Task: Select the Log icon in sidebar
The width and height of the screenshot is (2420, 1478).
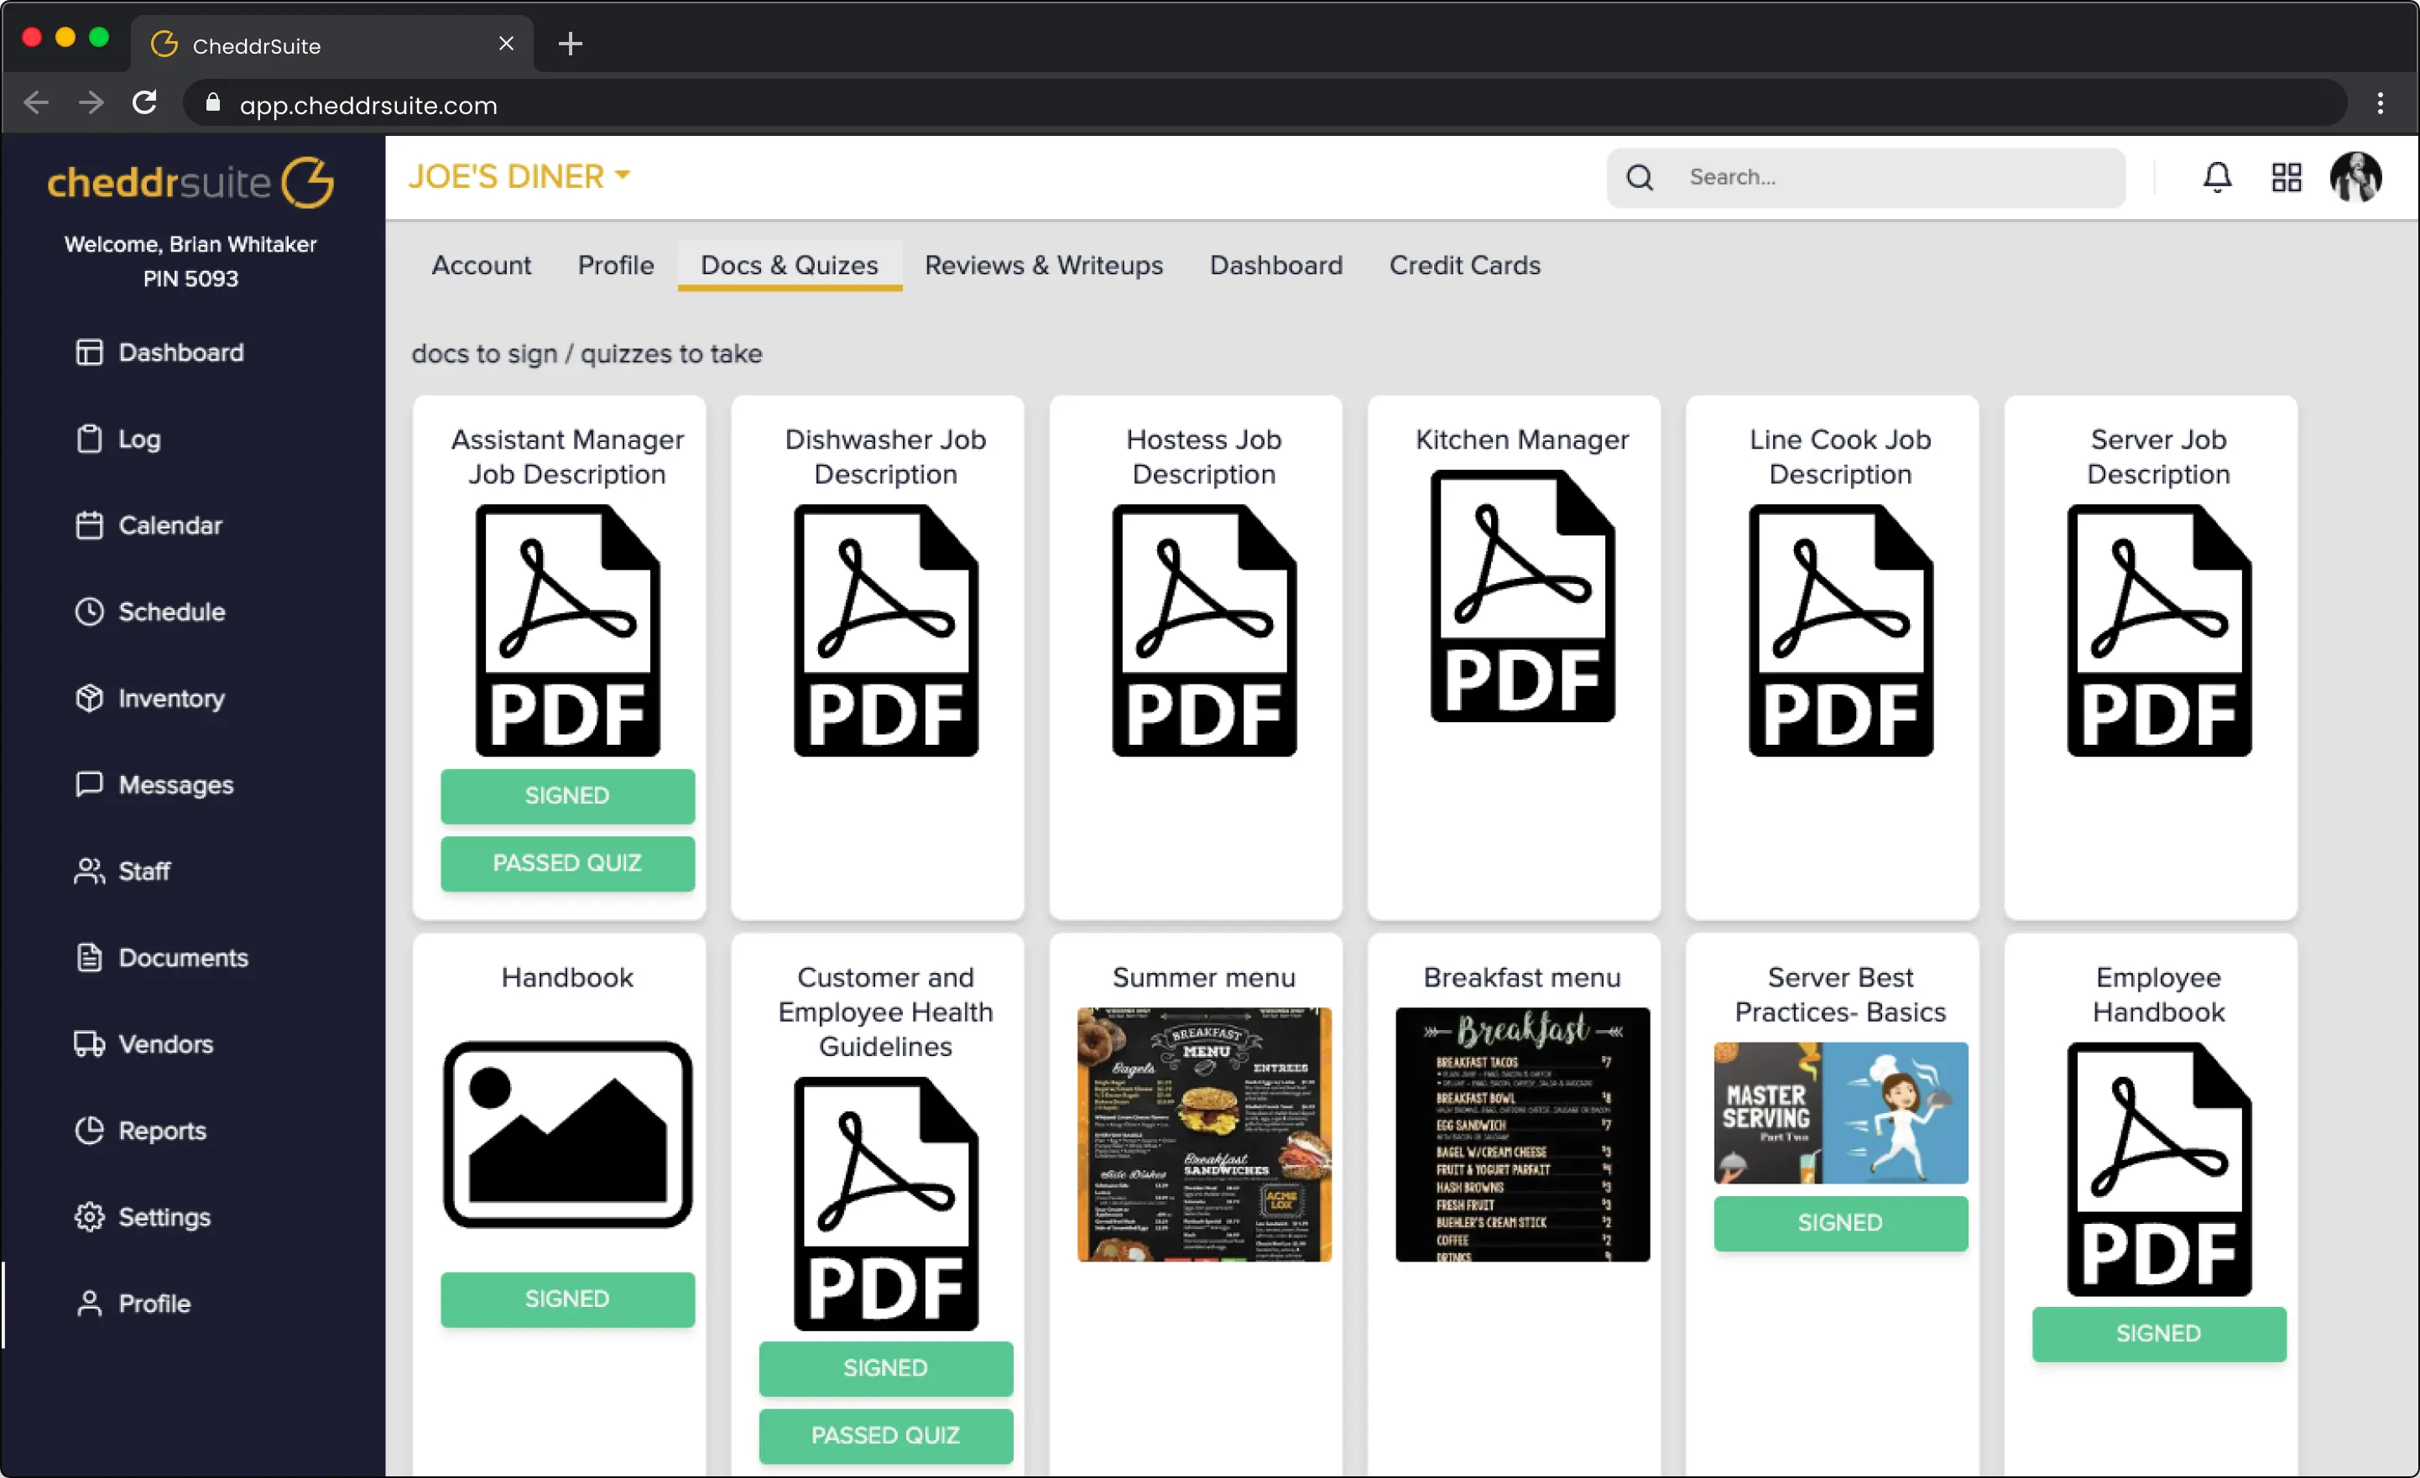Action: click(x=90, y=438)
